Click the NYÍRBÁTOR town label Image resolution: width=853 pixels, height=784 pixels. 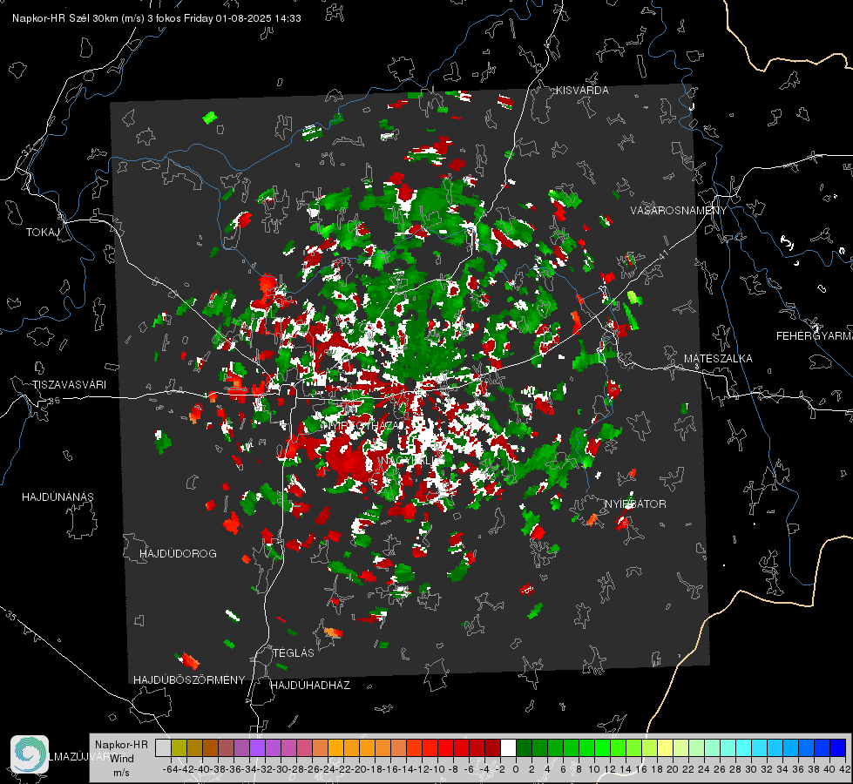(635, 504)
